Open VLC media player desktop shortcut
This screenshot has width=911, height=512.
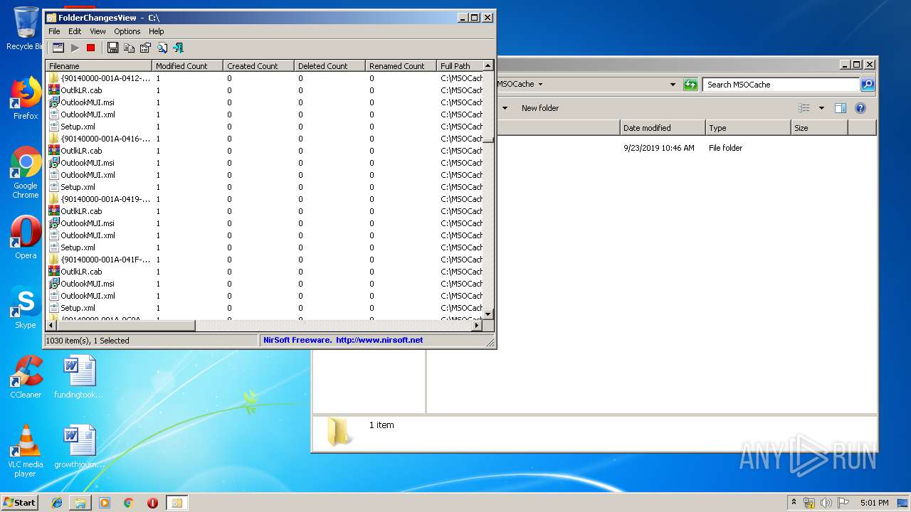26,452
